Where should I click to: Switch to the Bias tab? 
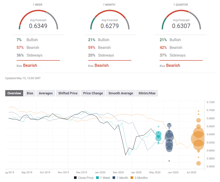click(x=30, y=93)
